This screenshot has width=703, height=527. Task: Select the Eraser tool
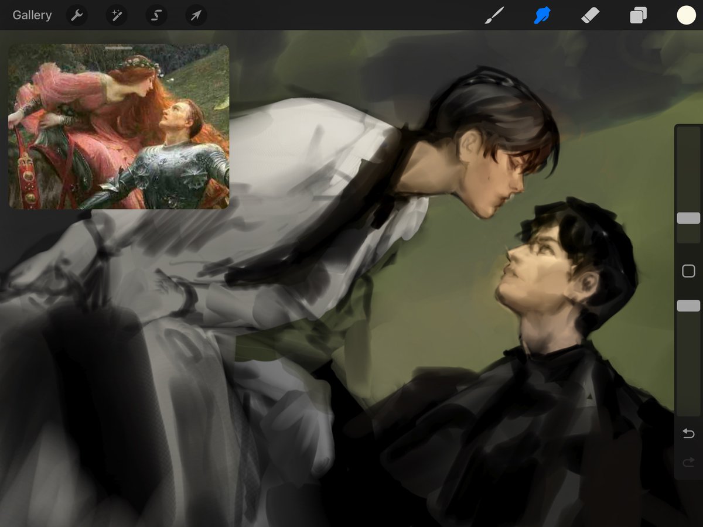pos(591,15)
